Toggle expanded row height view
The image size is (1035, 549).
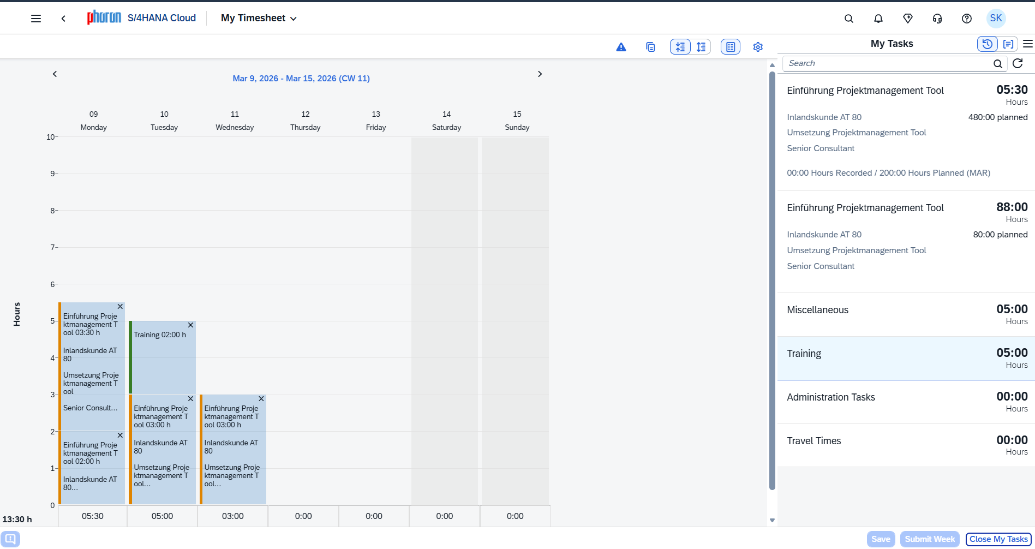coord(701,47)
